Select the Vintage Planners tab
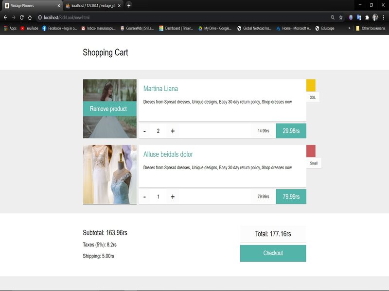Image resolution: width=389 pixels, height=291 pixels. tap(29, 5)
